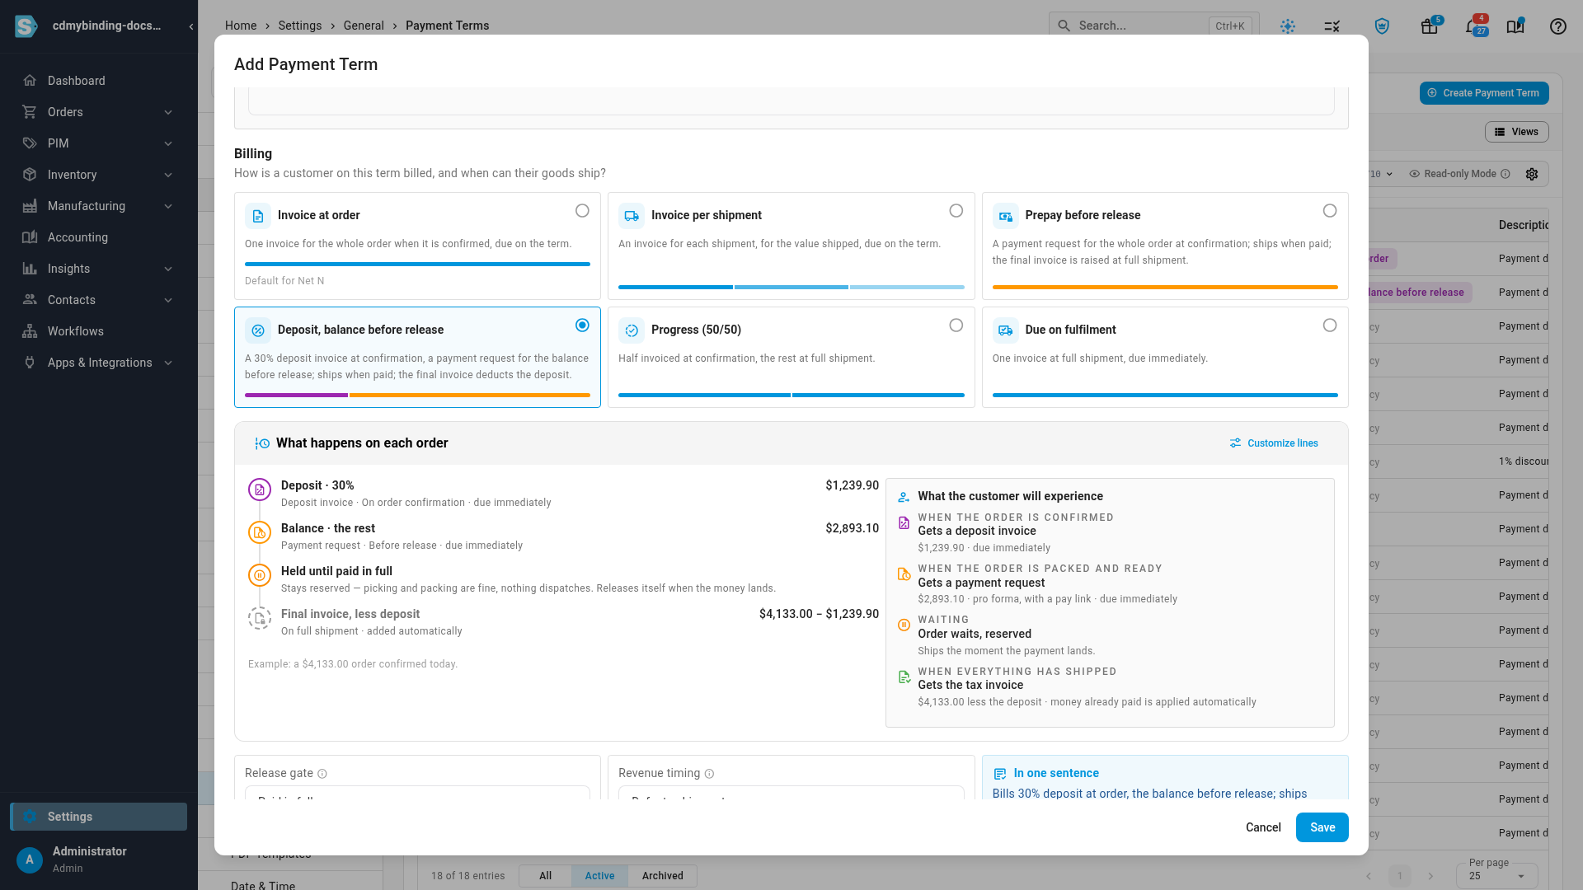Click the Create Payment Term button
This screenshot has height=890, width=1583.
click(x=1484, y=93)
